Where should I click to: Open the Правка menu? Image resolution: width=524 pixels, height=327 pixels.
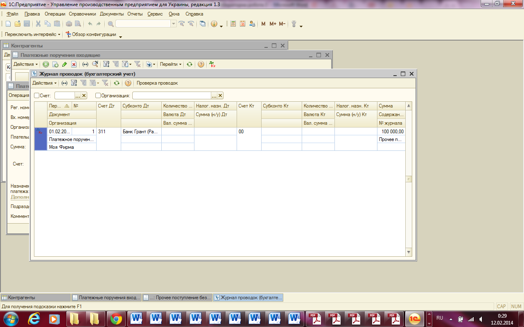pyautogui.click(x=32, y=14)
